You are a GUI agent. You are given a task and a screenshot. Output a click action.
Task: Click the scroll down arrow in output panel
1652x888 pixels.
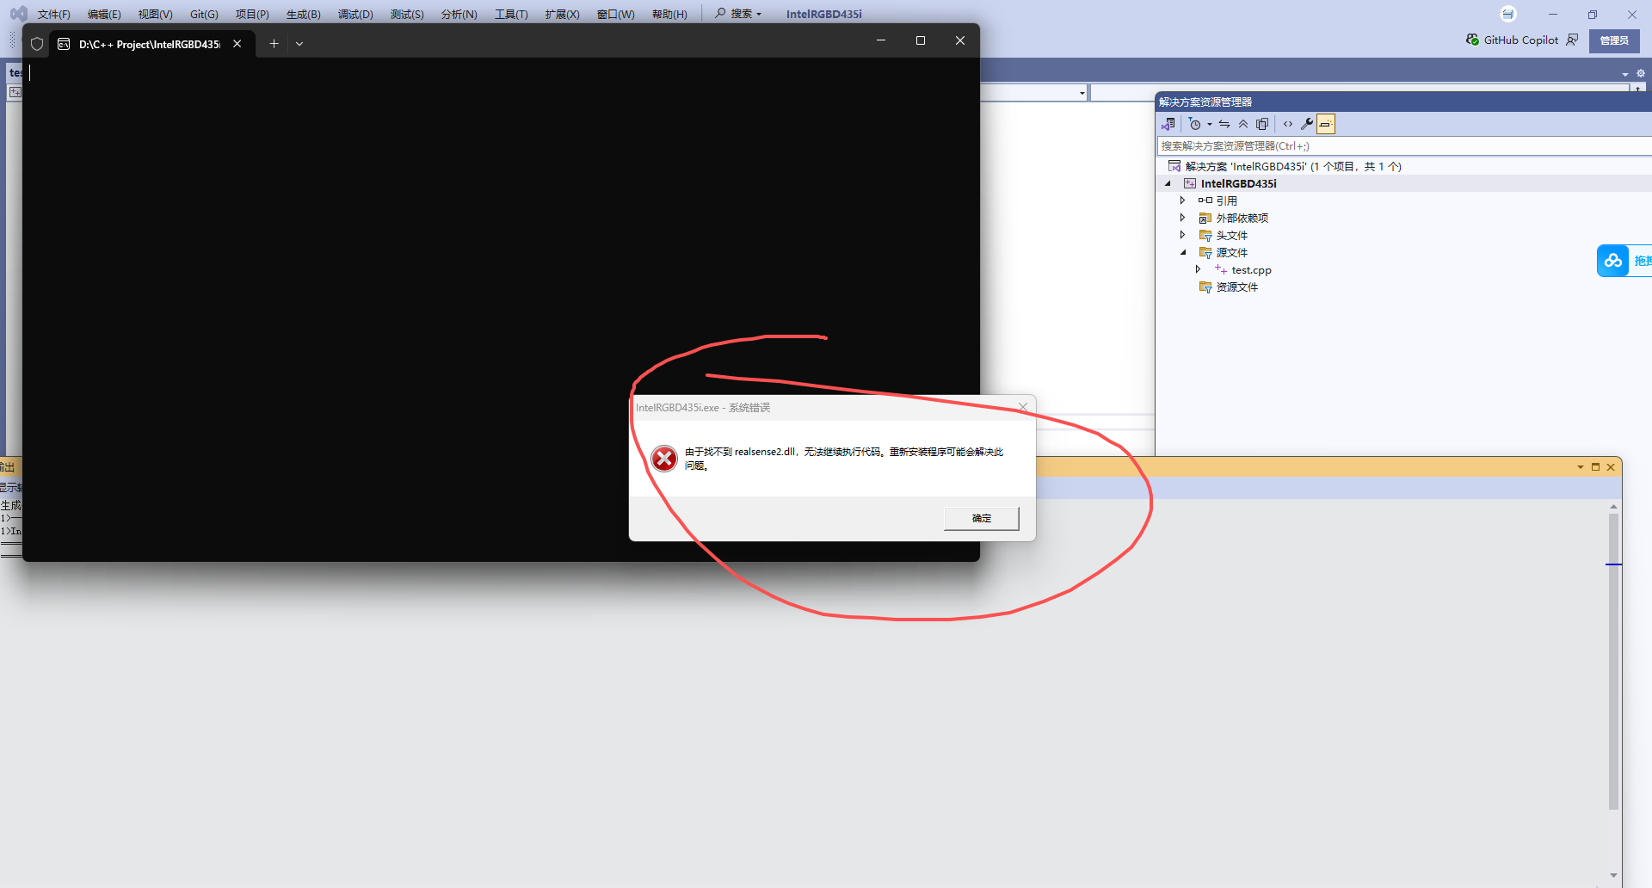point(1613,875)
